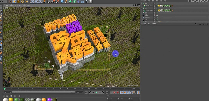Open the first menu of the Object Manager
The height and width of the screenshot is (101, 209).
pyautogui.click(x=145, y=1)
